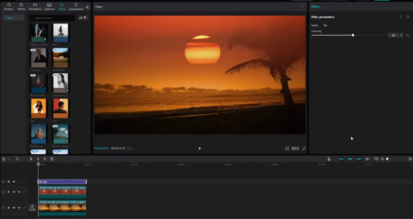The height and width of the screenshot is (219, 413).
Task: Switch to the Stickers tab
Action: click(9, 7)
